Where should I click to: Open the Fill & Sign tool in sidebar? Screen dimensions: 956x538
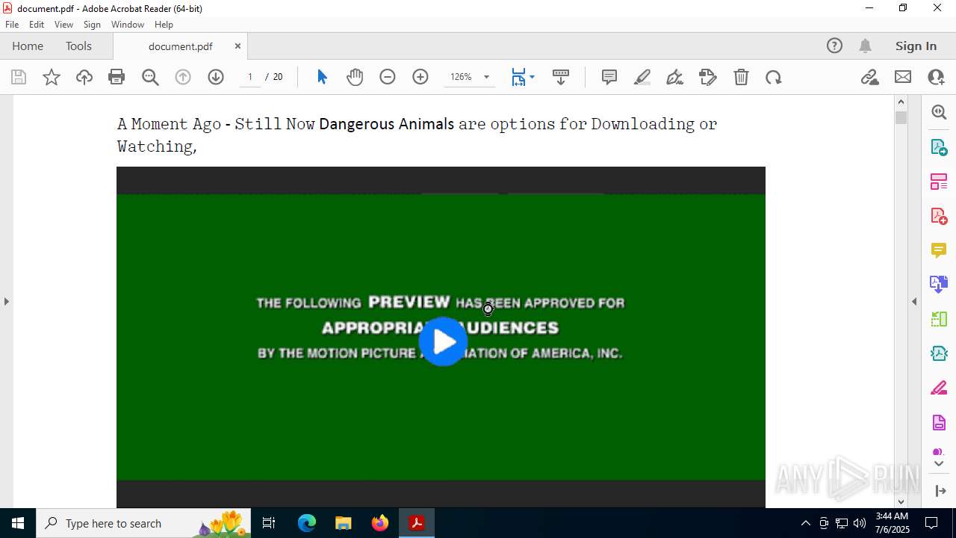(x=939, y=388)
